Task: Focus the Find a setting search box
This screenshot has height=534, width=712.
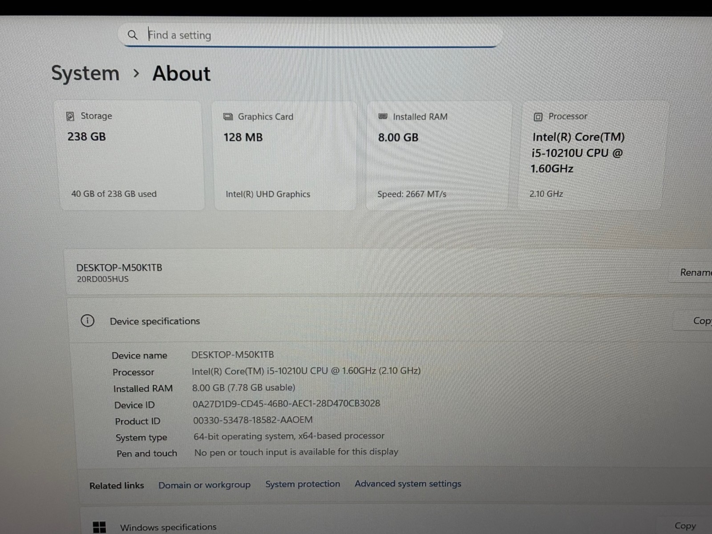Action: pos(311,35)
